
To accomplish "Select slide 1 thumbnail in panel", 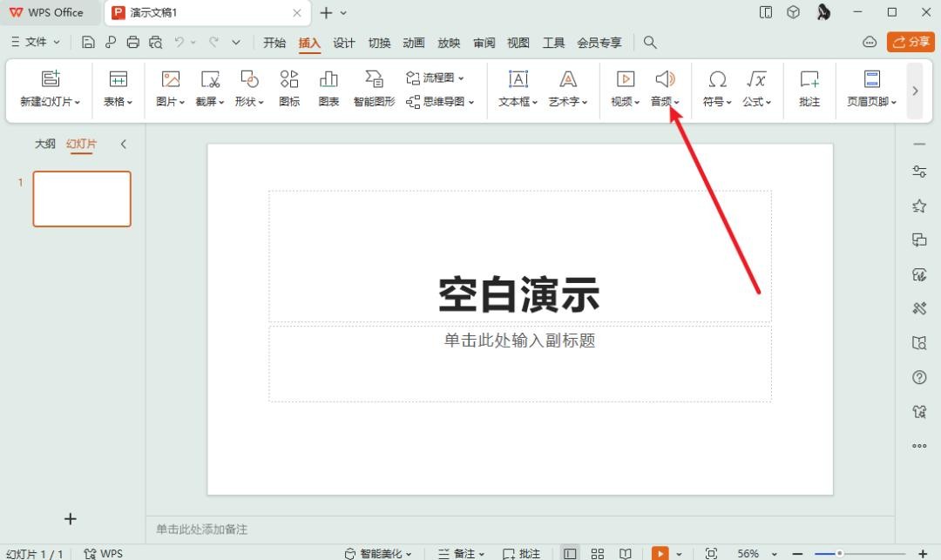I will point(82,199).
